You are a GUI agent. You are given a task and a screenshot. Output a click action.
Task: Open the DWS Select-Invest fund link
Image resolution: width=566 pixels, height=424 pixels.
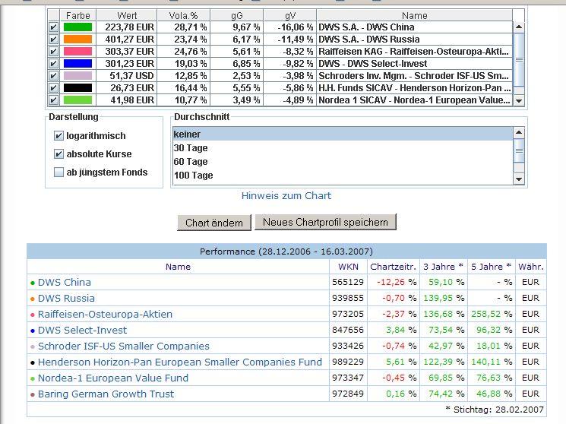coord(82,330)
